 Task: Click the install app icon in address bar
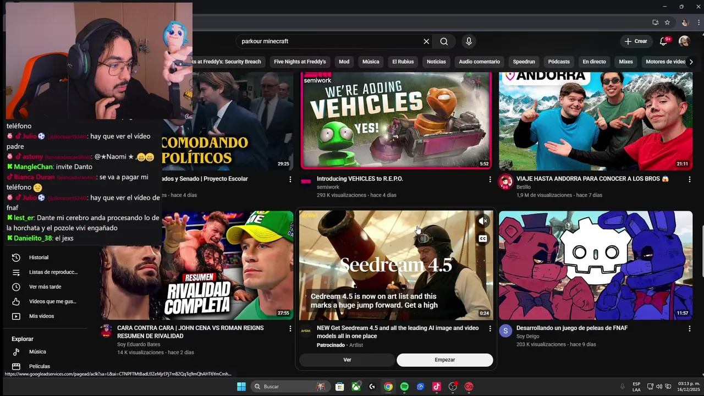click(x=655, y=23)
